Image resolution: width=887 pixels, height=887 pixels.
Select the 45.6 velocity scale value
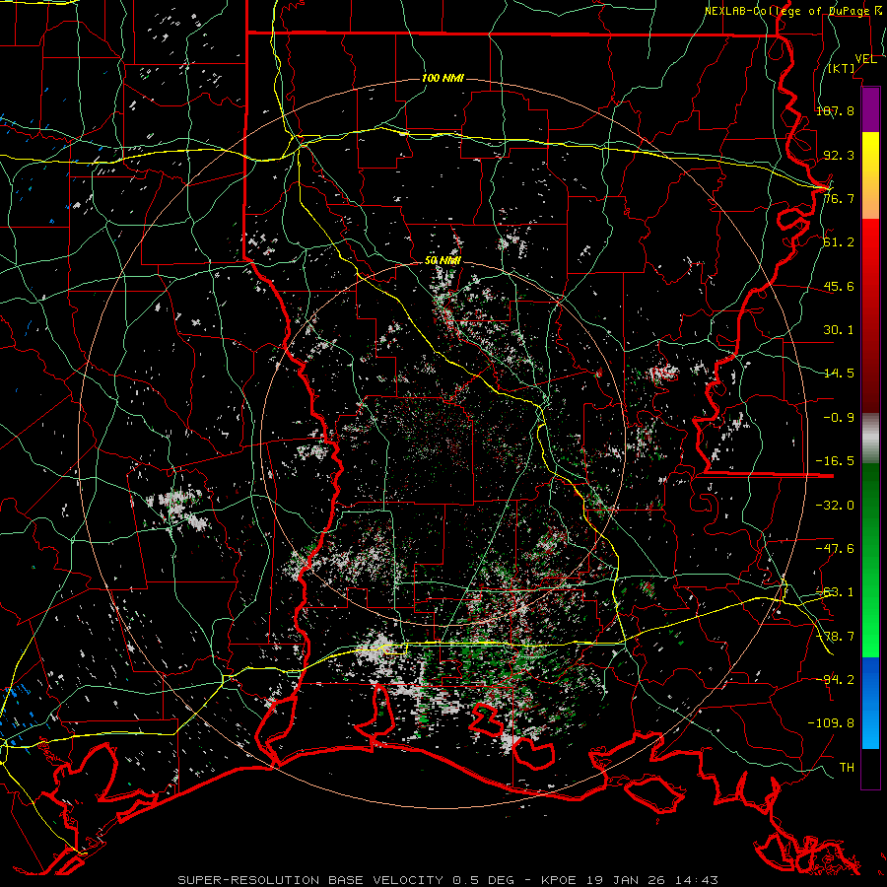tap(839, 286)
